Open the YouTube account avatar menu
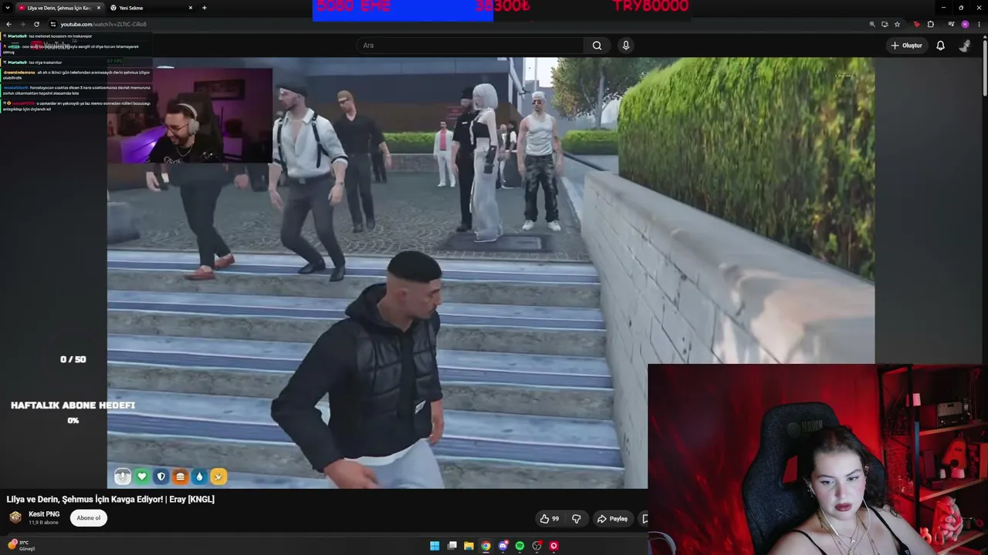The image size is (988, 555). (x=965, y=45)
